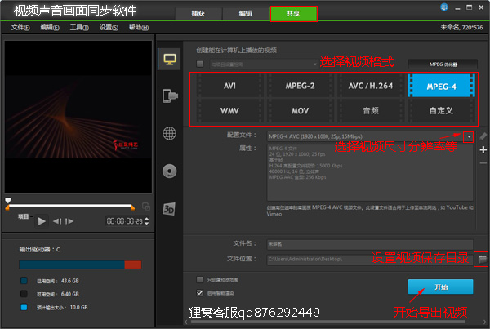Open the 设置 menu

click(x=109, y=28)
